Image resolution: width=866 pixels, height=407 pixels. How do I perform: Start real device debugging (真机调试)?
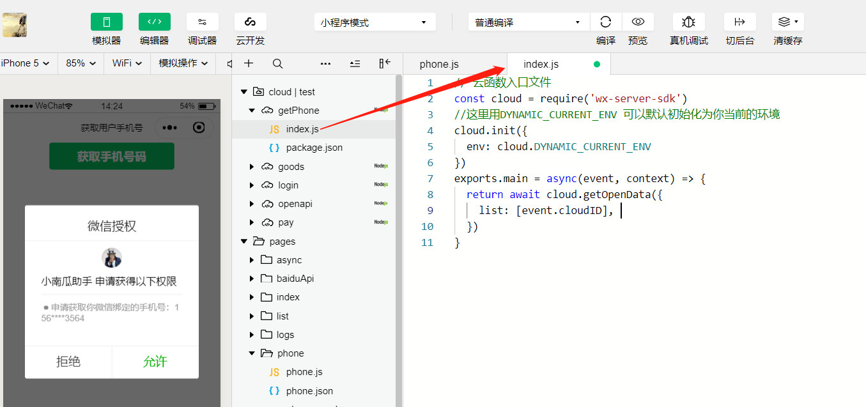[x=688, y=22]
